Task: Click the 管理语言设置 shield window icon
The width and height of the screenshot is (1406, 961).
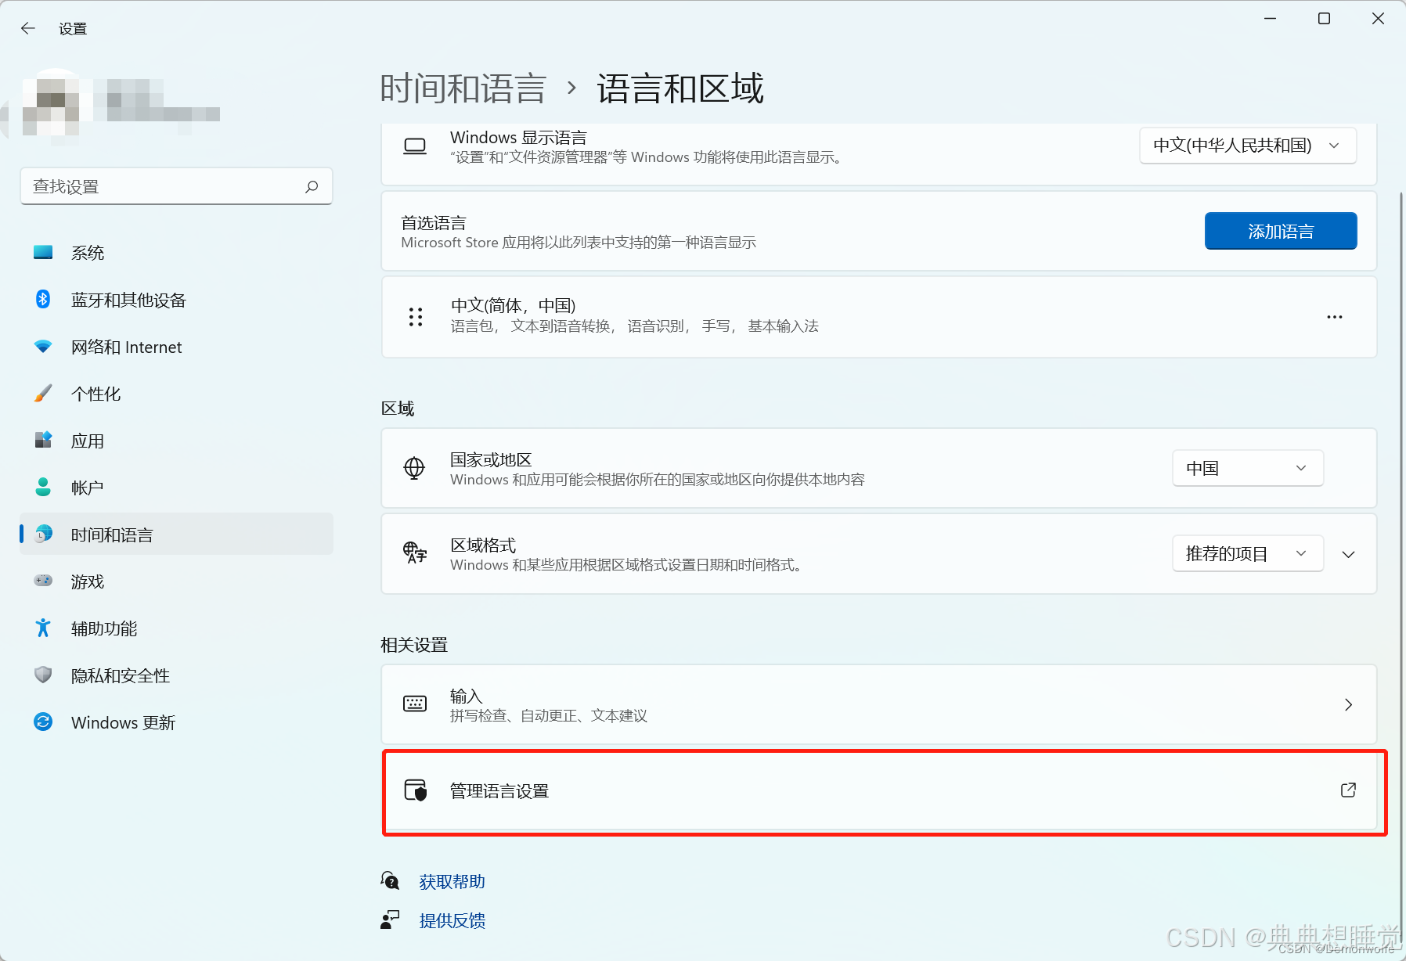Action: tap(416, 790)
